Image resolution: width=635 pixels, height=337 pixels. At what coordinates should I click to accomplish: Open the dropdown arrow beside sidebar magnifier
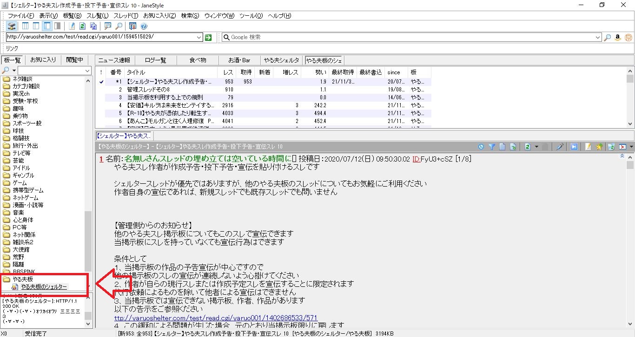(x=13, y=71)
